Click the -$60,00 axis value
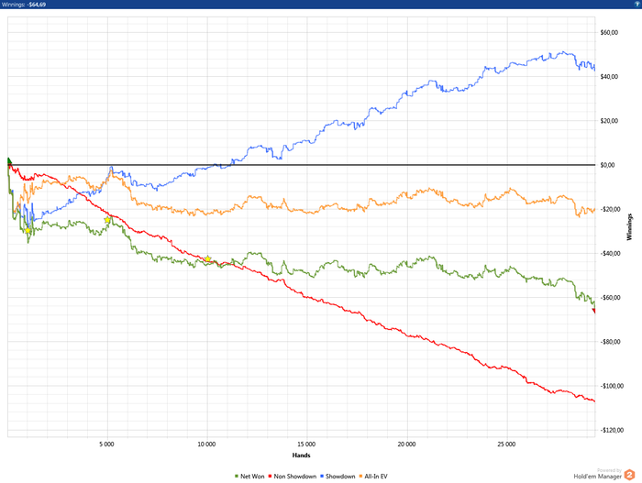This screenshot has height=483, width=642. [610, 298]
